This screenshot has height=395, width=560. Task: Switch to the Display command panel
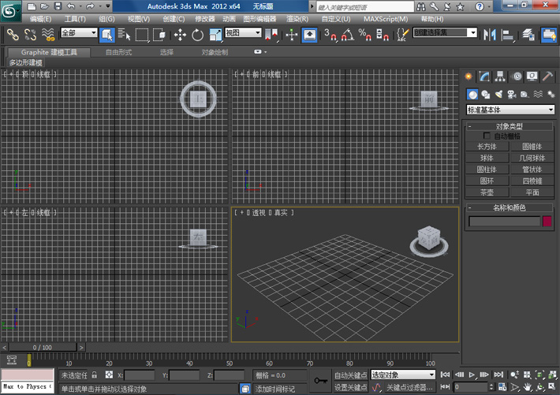[532, 76]
